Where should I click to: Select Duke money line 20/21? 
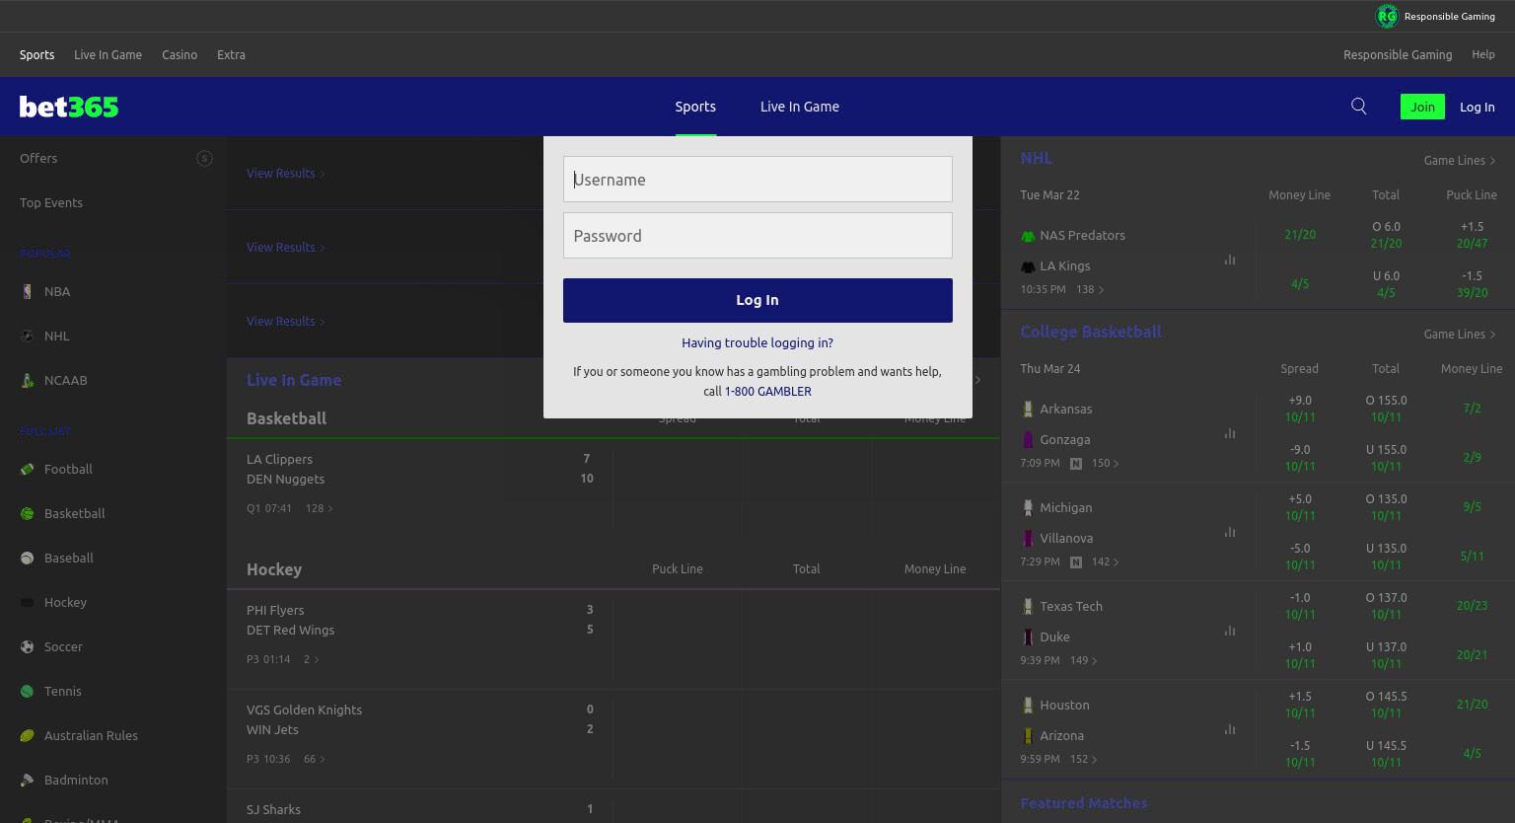[1472, 654]
